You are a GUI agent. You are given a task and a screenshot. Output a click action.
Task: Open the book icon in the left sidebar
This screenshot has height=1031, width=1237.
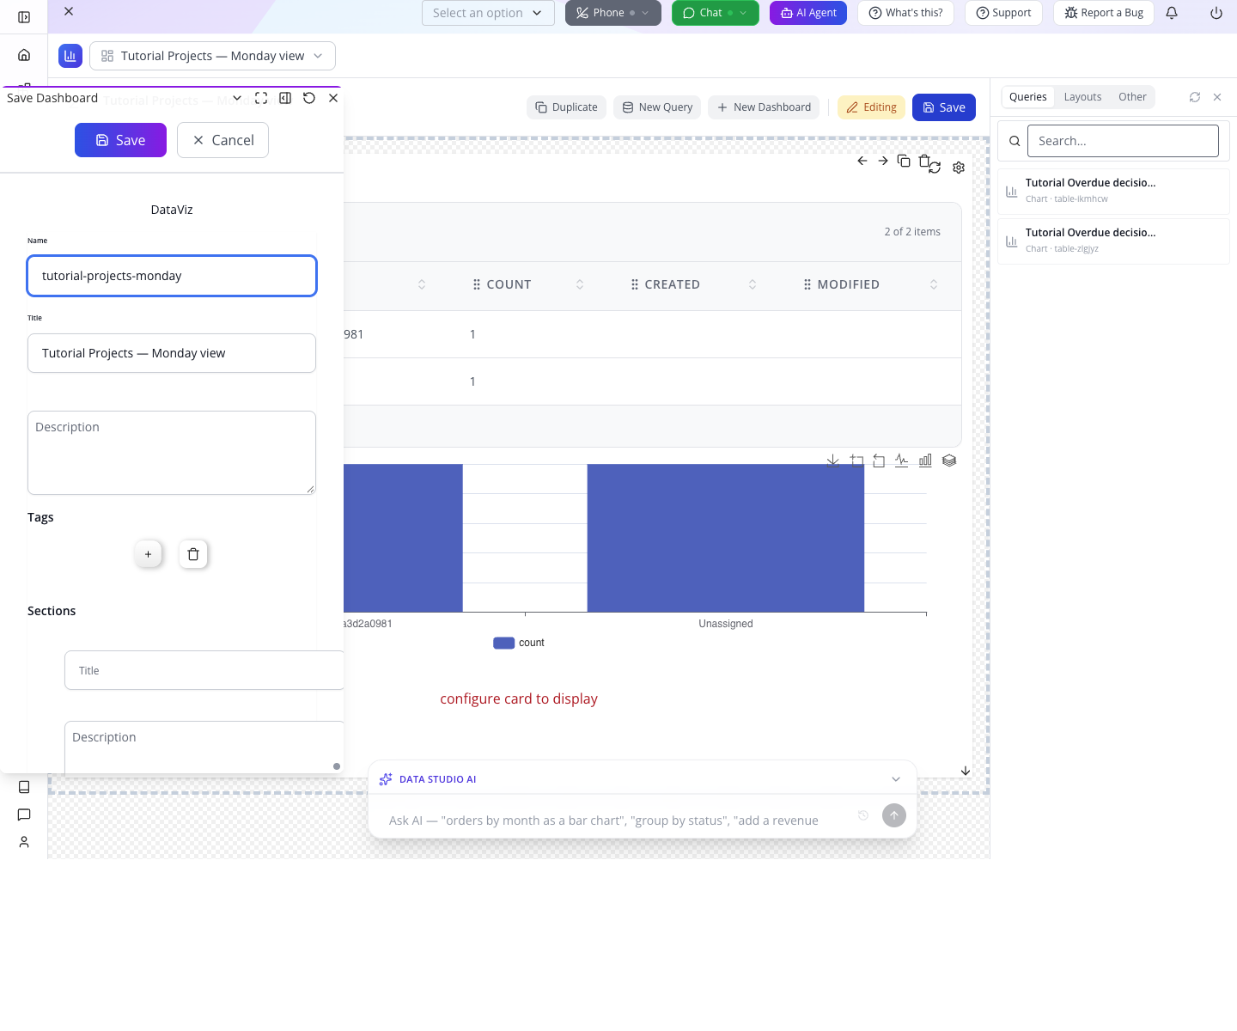(24, 787)
